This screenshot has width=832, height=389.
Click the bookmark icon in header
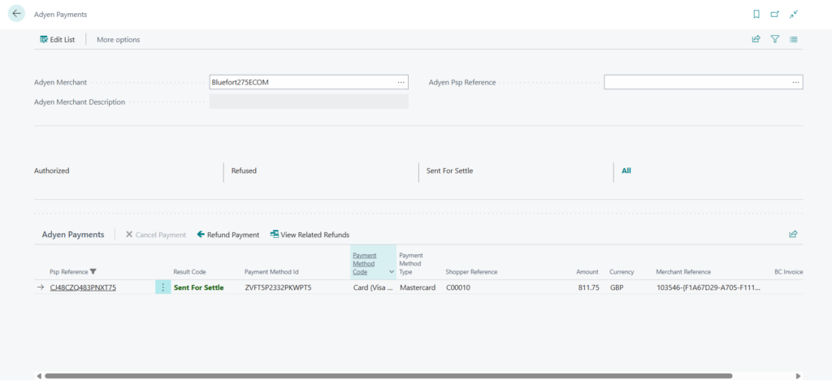[x=756, y=14]
